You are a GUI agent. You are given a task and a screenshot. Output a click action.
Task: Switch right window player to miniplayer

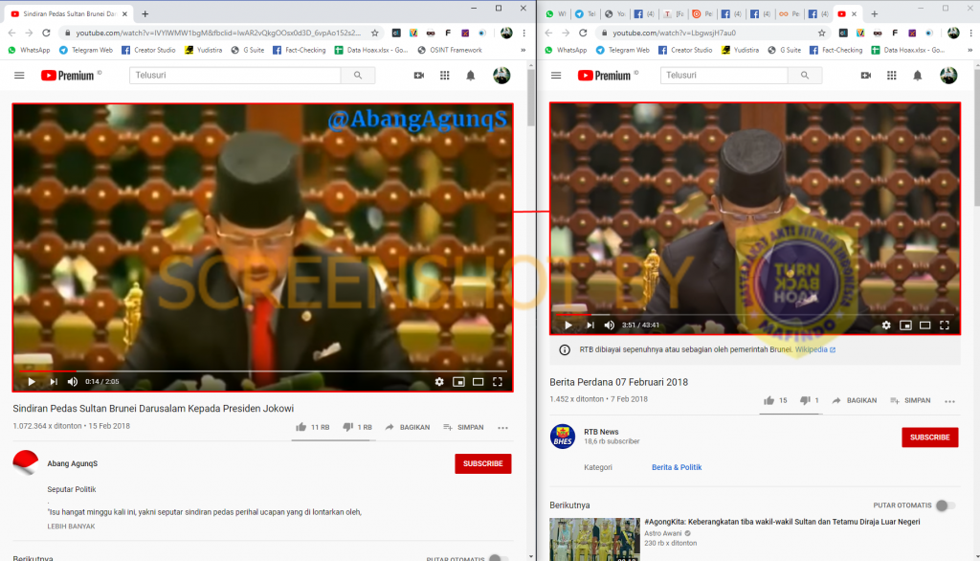point(905,325)
